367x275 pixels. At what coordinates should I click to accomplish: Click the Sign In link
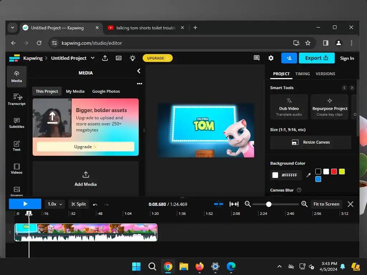(x=347, y=58)
